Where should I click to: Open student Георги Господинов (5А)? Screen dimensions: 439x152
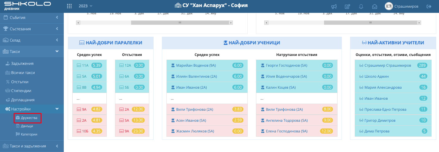287,65
